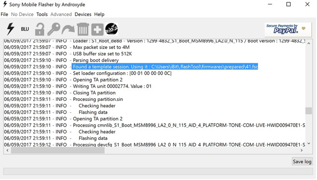Image resolution: width=317 pixels, height=180 pixels.
Task: Open the Help menu
Action: tap(99, 14)
